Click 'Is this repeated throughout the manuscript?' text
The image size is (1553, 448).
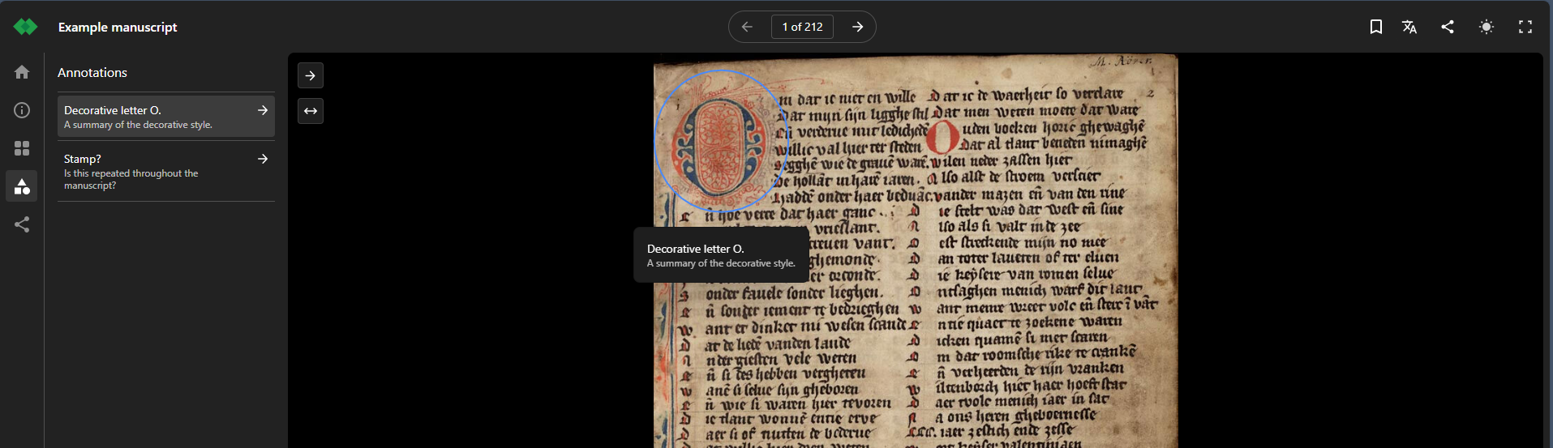131,179
